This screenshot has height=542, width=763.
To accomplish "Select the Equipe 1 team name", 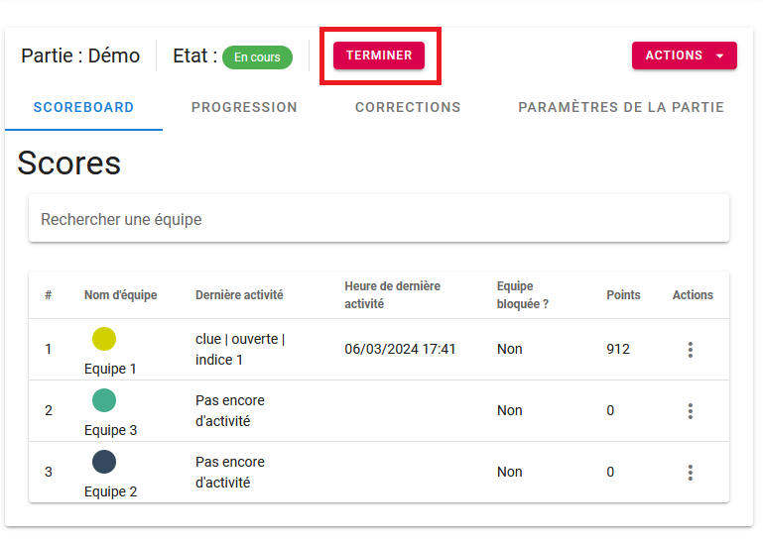I will pos(110,369).
